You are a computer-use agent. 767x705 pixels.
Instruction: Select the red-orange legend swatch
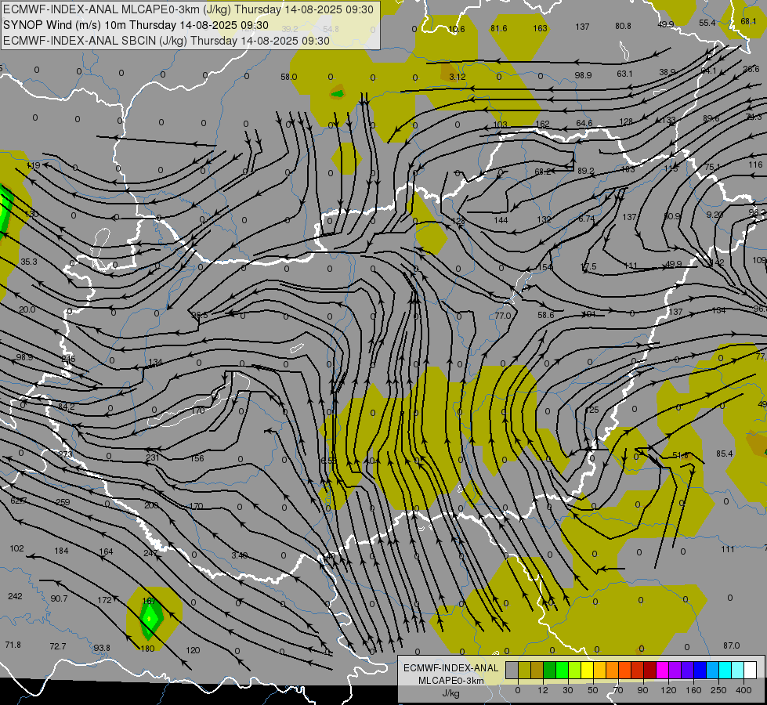coord(625,670)
